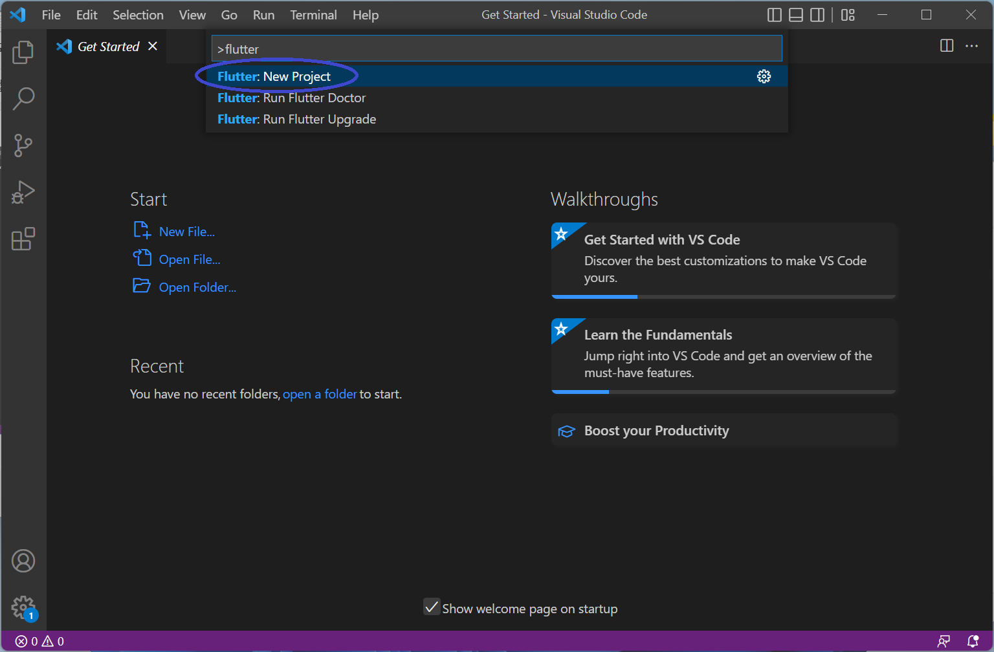Viewport: 994px width, 652px height.
Task: Toggle Show welcome page on startup checkbox
Action: [x=432, y=607]
